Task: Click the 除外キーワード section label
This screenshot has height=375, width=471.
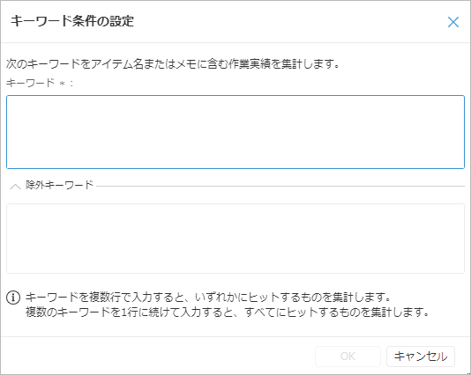Action: pyautogui.click(x=59, y=185)
